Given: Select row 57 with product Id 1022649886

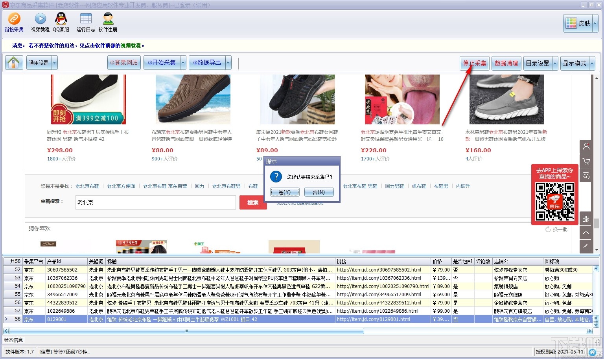Looking at the screenshot, I should (298, 311).
